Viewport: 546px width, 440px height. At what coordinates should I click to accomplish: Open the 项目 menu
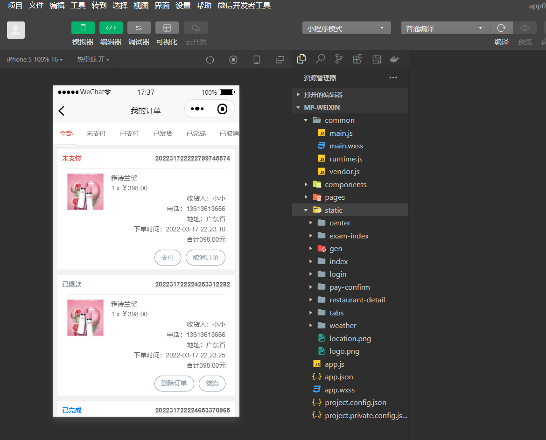[15, 6]
